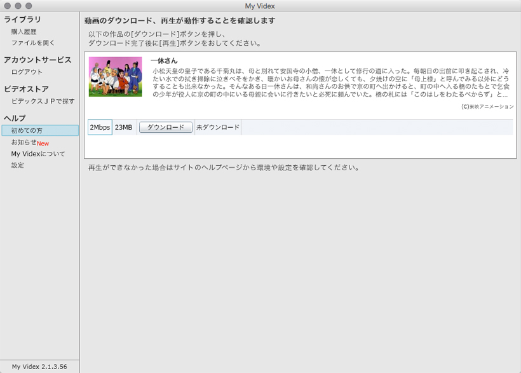Click the 一休さん title text
Viewport: 521px width, 373px height.
164,60
